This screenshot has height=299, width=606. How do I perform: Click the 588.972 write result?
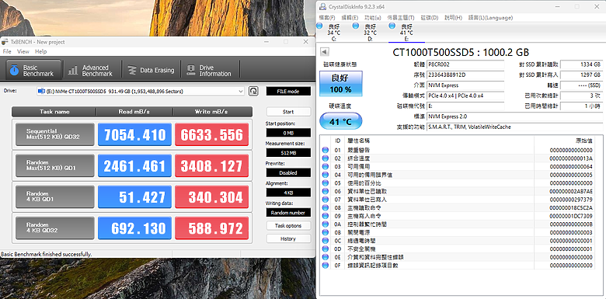click(211, 228)
